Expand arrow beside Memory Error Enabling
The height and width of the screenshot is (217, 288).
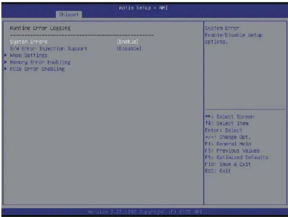coord(6,62)
